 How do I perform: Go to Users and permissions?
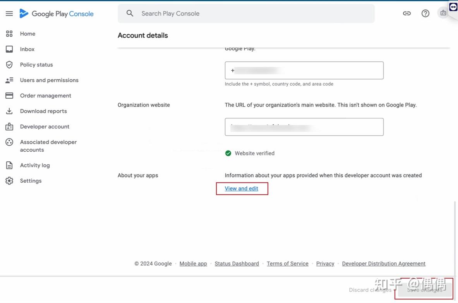[x=49, y=80]
